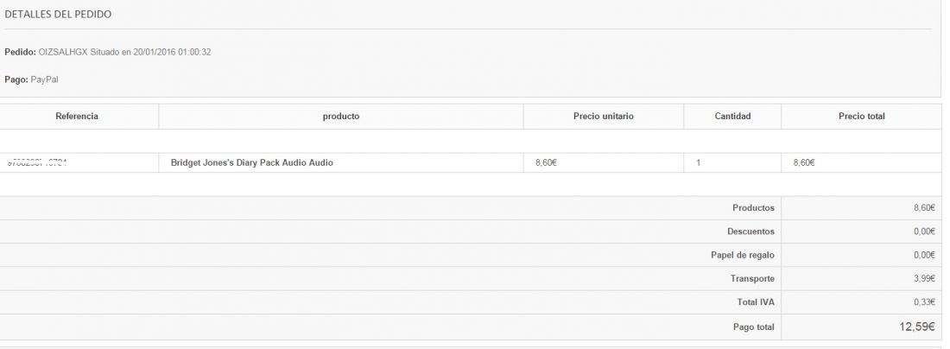Select the Precio total column header
Viewport: 950px width, 349px height.
[x=862, y=117]
